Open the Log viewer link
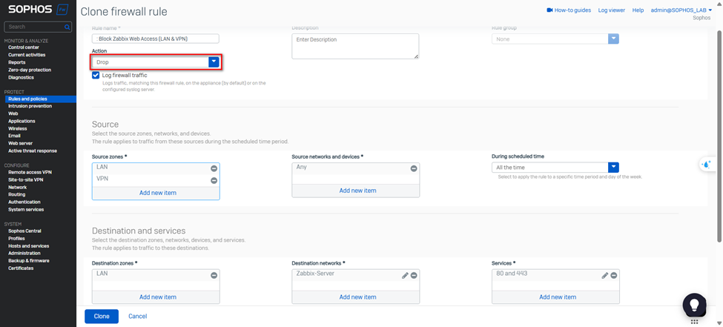723x327 pixels. (611, 10)
